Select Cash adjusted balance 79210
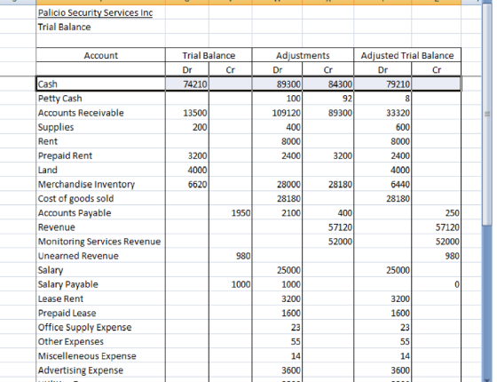The image size is (497, 382). pos(383,84)
